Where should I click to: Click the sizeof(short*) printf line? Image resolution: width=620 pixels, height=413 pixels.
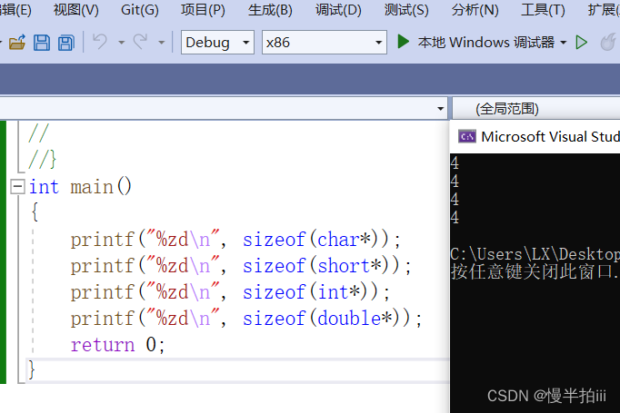(241, 266)
